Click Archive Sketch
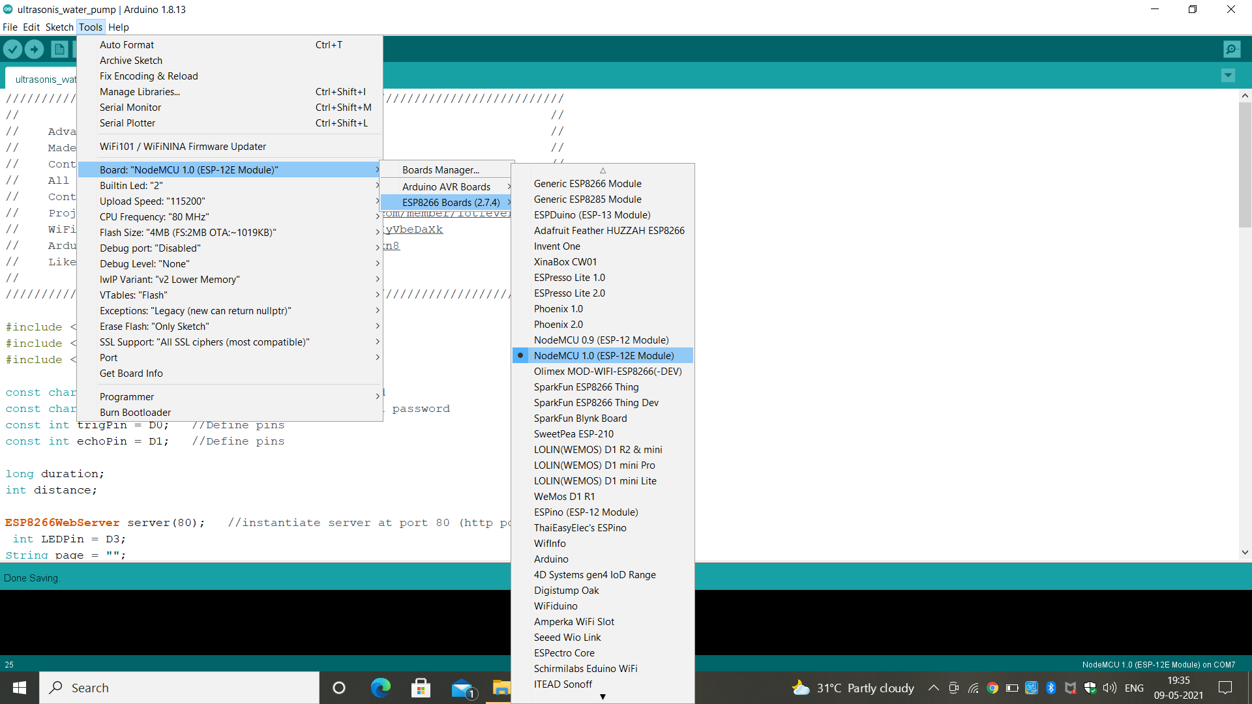1252x704 pixels. 230,60
